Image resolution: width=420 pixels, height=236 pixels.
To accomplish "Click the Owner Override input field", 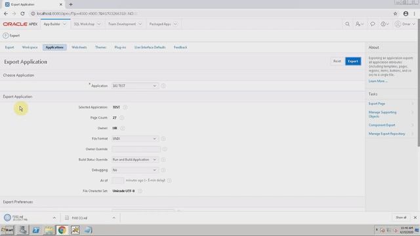I will coord(136,149).
